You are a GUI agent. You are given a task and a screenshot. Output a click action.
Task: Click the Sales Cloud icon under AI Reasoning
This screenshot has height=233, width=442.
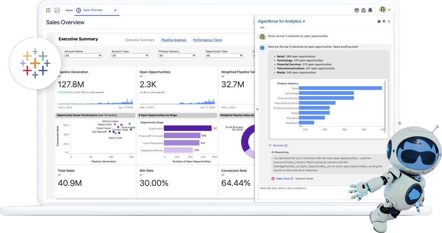(273, 179)
